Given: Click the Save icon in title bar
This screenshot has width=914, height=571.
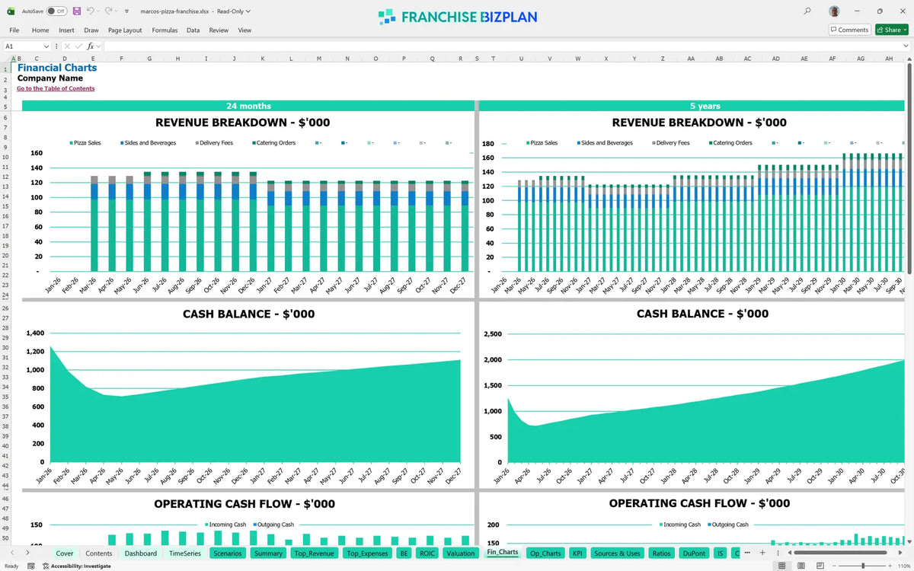Looking at the screenshot, I should pyautogui.click(x=77, y=11).
